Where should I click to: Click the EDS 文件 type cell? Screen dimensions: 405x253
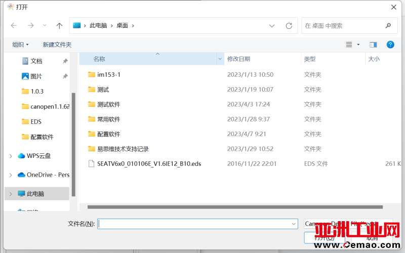(316, 163)
